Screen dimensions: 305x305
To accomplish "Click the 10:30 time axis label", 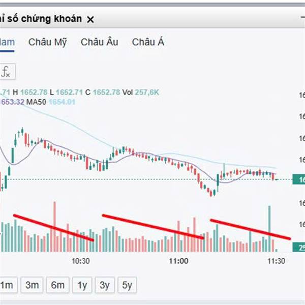I will (x=80, y=261).
